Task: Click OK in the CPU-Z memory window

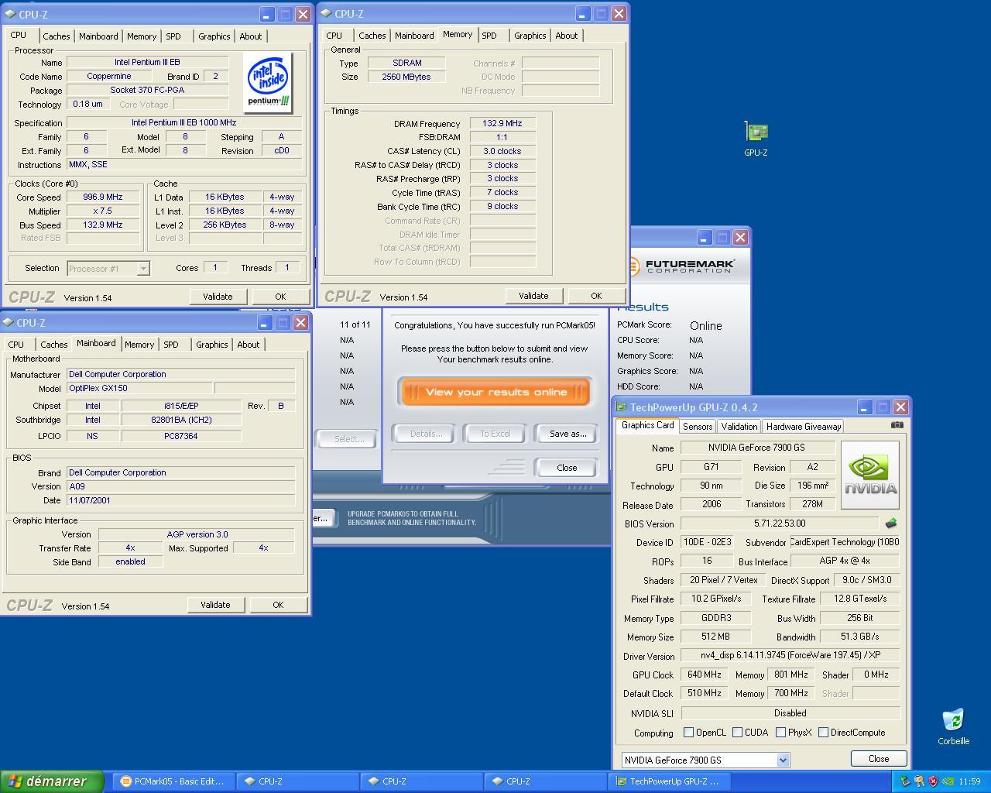Action: tap(596, 296)
